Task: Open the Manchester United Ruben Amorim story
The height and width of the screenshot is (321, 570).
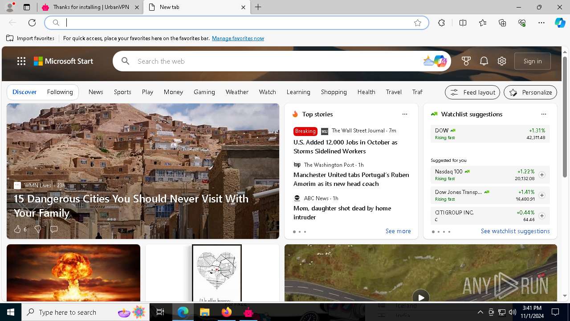Action: pyautogui.click(x=351, y=179)
